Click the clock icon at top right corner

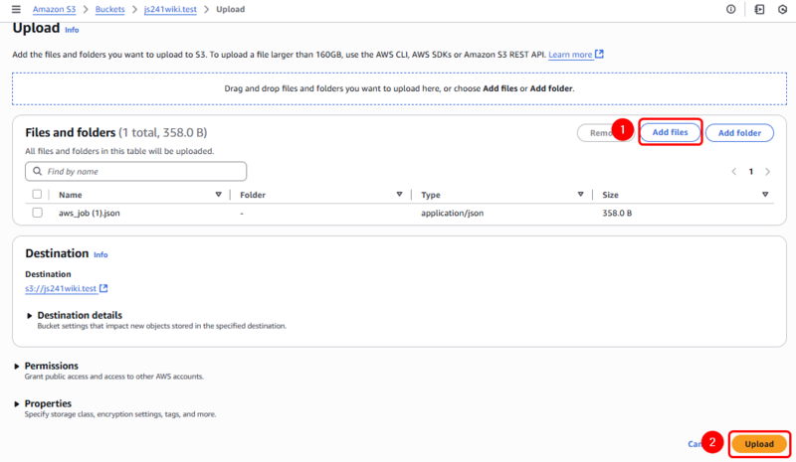click(x=782, y=9)
